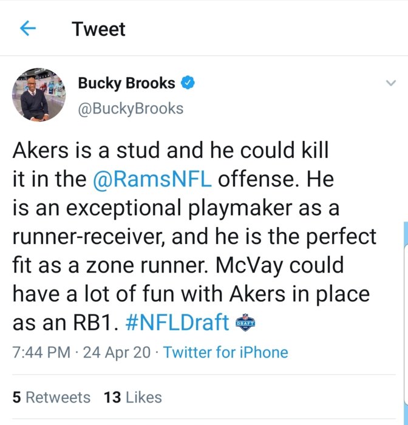View the 5 Retweets list
The width and height of the screenshot is (408, 425).
pyautogui.click(x=52, y=398)
